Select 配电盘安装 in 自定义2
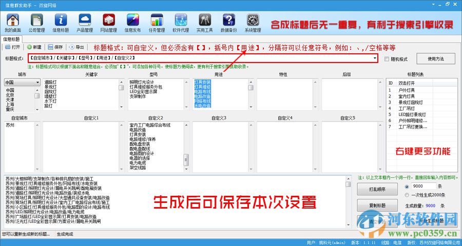Screen dimensions: 462x246 click(x=140, y=144)
